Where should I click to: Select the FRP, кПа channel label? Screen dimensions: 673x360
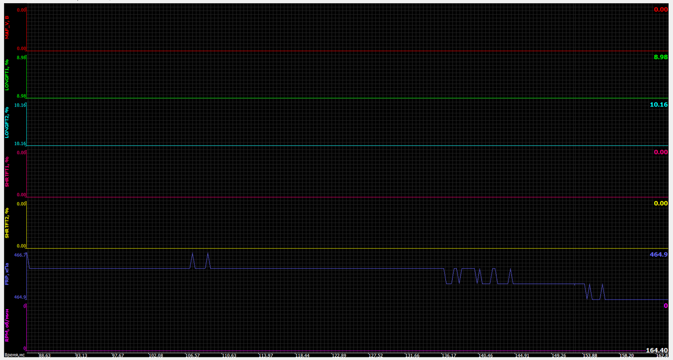[x=7, y=273]
